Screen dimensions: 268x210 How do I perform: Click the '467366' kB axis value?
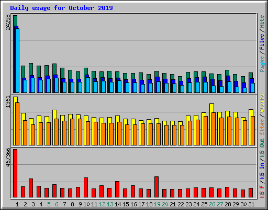[8, 157]
